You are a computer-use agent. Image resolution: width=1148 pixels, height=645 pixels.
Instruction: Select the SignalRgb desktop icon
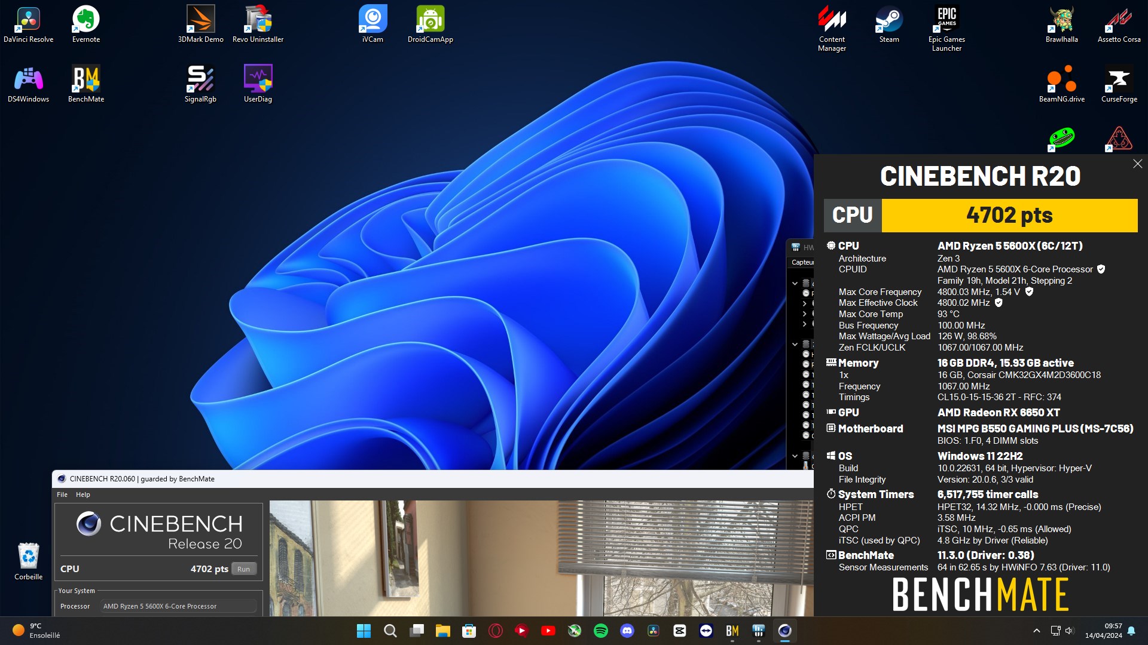pyautogui.click(x=200, y=84)
